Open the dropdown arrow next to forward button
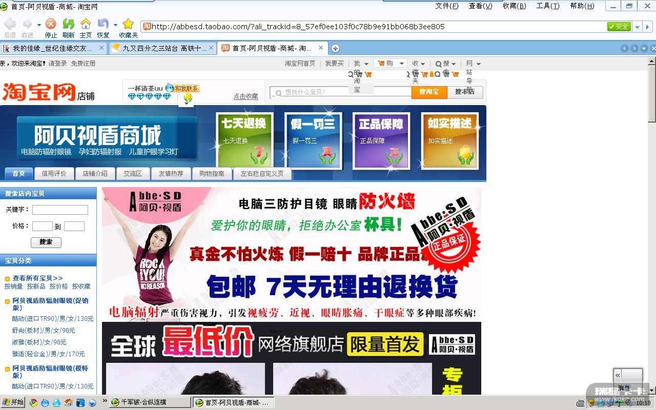The image size is (656, 410). pos(39,25)
